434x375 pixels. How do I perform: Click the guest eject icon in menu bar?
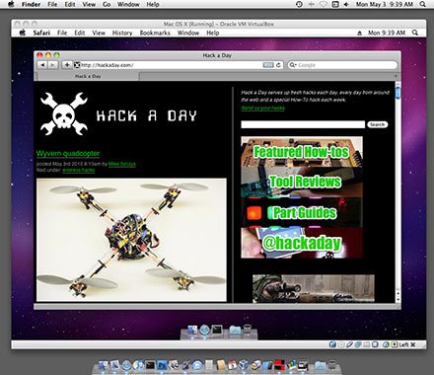[359, 33]
